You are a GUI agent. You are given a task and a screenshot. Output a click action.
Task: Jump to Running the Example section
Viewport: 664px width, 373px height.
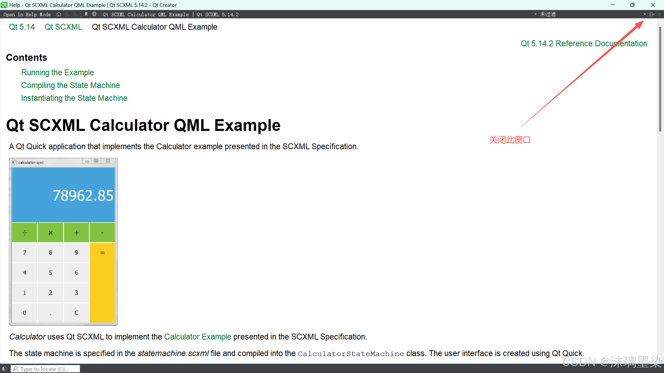click(x=57, y=73)
